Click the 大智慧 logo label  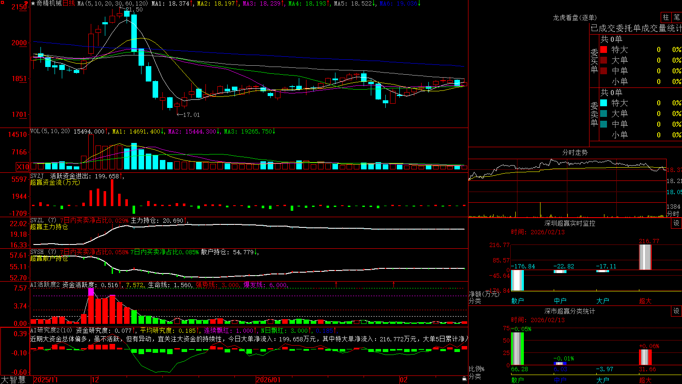click(x=13, y=379)
